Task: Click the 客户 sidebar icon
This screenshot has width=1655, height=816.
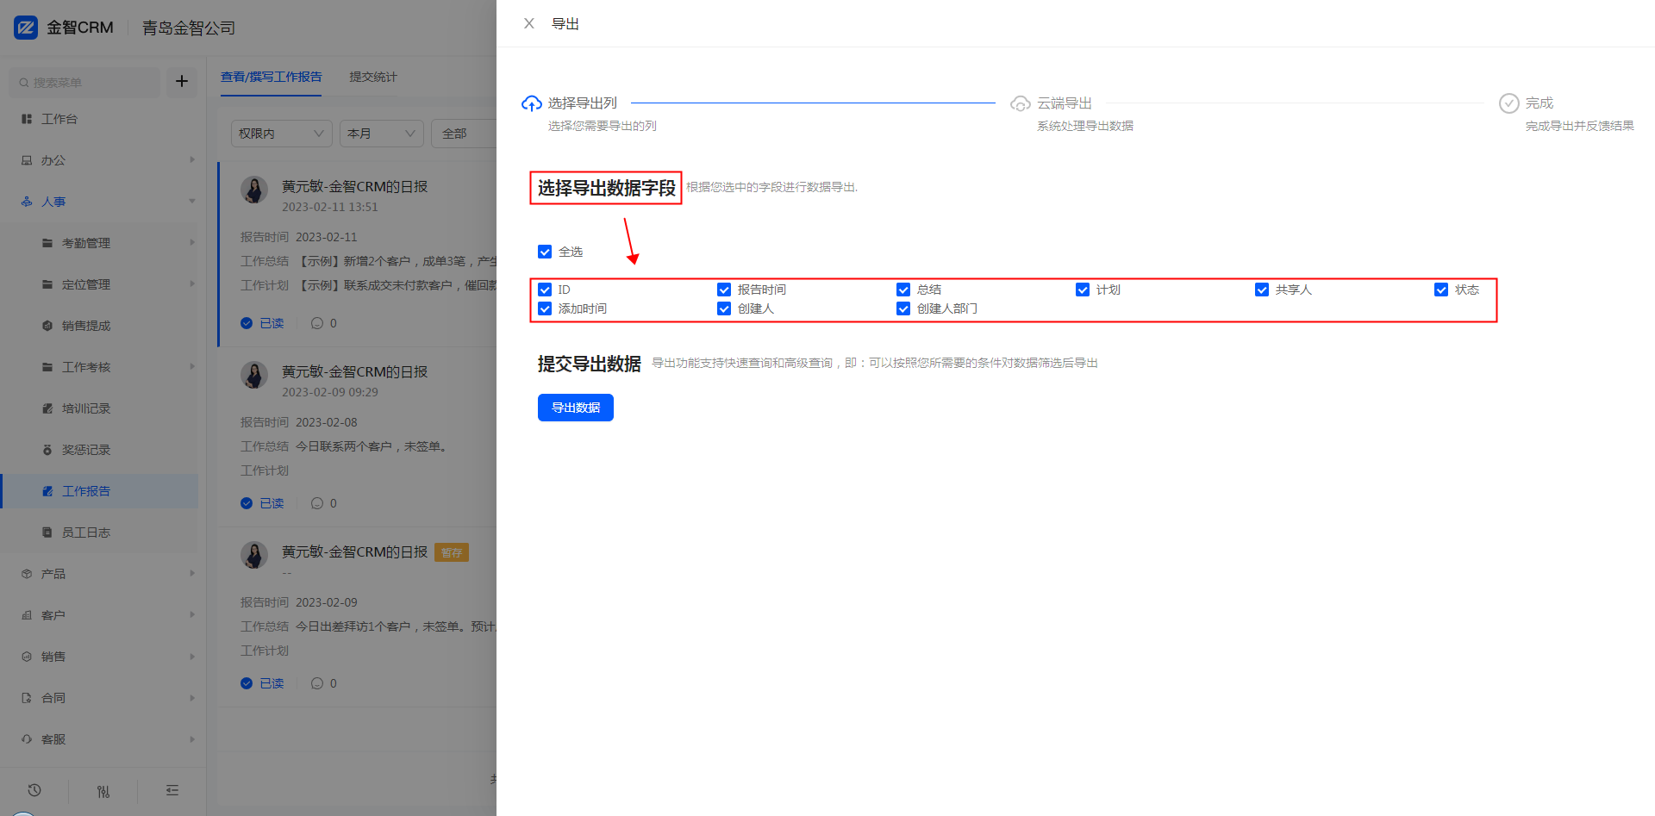Action: tap(27, 615)
